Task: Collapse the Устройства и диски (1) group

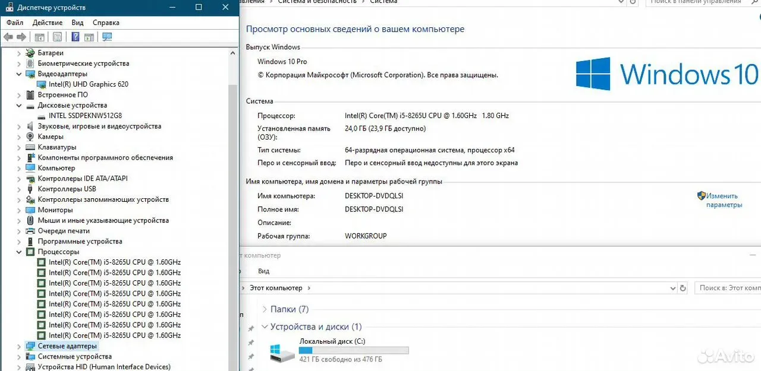Action: [x=264, y=326]
